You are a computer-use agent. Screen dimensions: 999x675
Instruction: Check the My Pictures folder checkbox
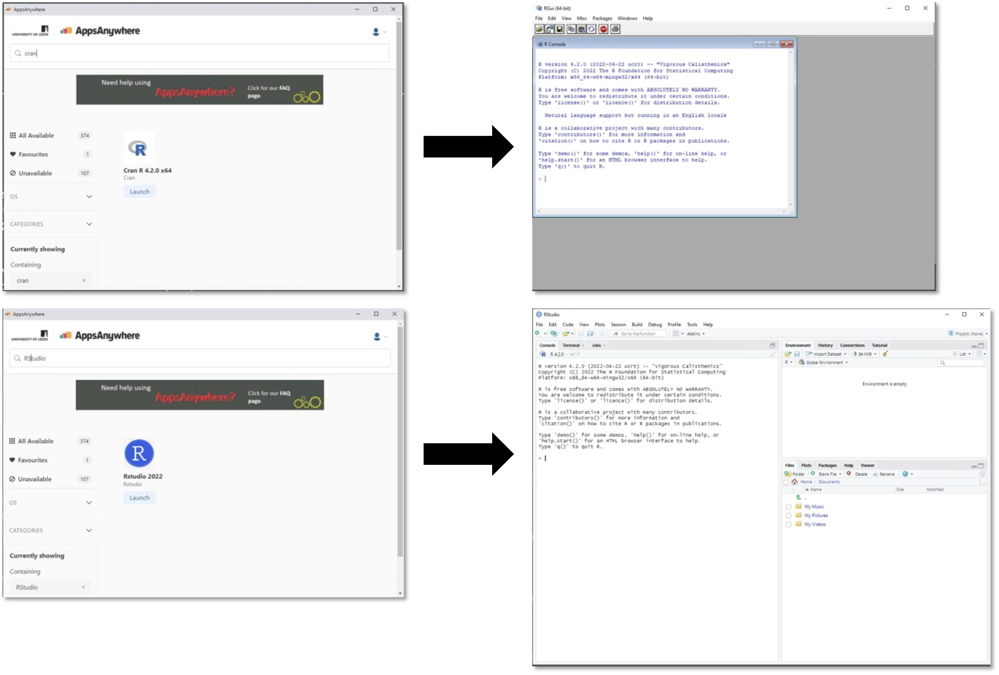click(x=788, y=515)
